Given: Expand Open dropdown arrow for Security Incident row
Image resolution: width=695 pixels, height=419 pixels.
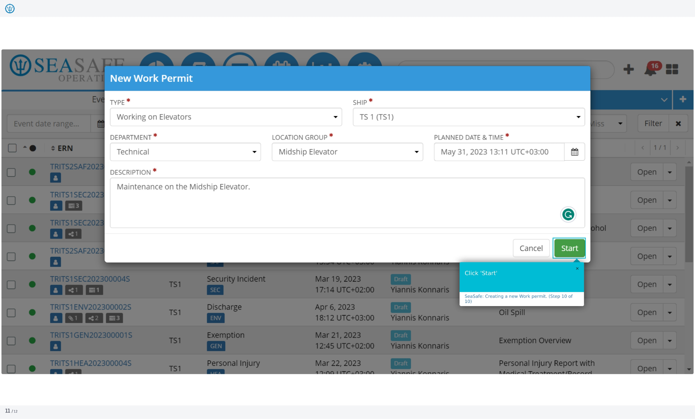Looking at the screenshot, I should pyautogui.click(x=670, y=284).
